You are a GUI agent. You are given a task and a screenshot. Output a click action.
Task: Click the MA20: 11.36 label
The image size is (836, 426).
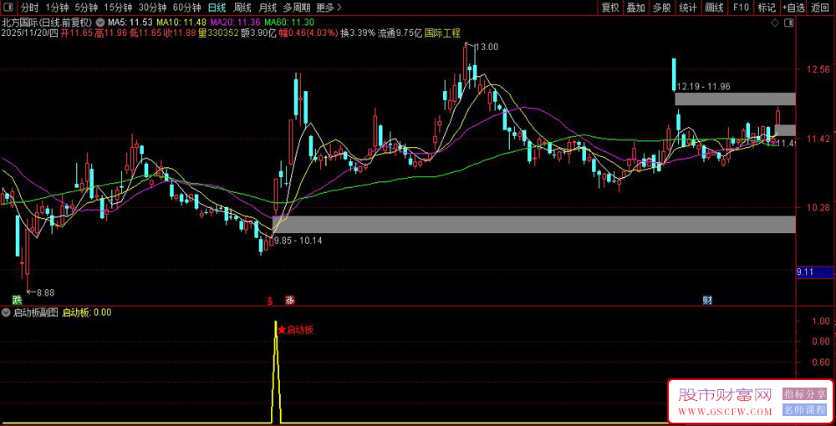(235, 23)
